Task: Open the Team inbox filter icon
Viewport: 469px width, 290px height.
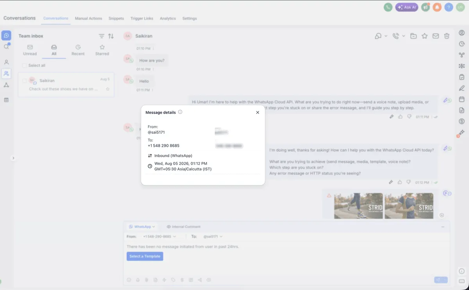Action: 102,36
